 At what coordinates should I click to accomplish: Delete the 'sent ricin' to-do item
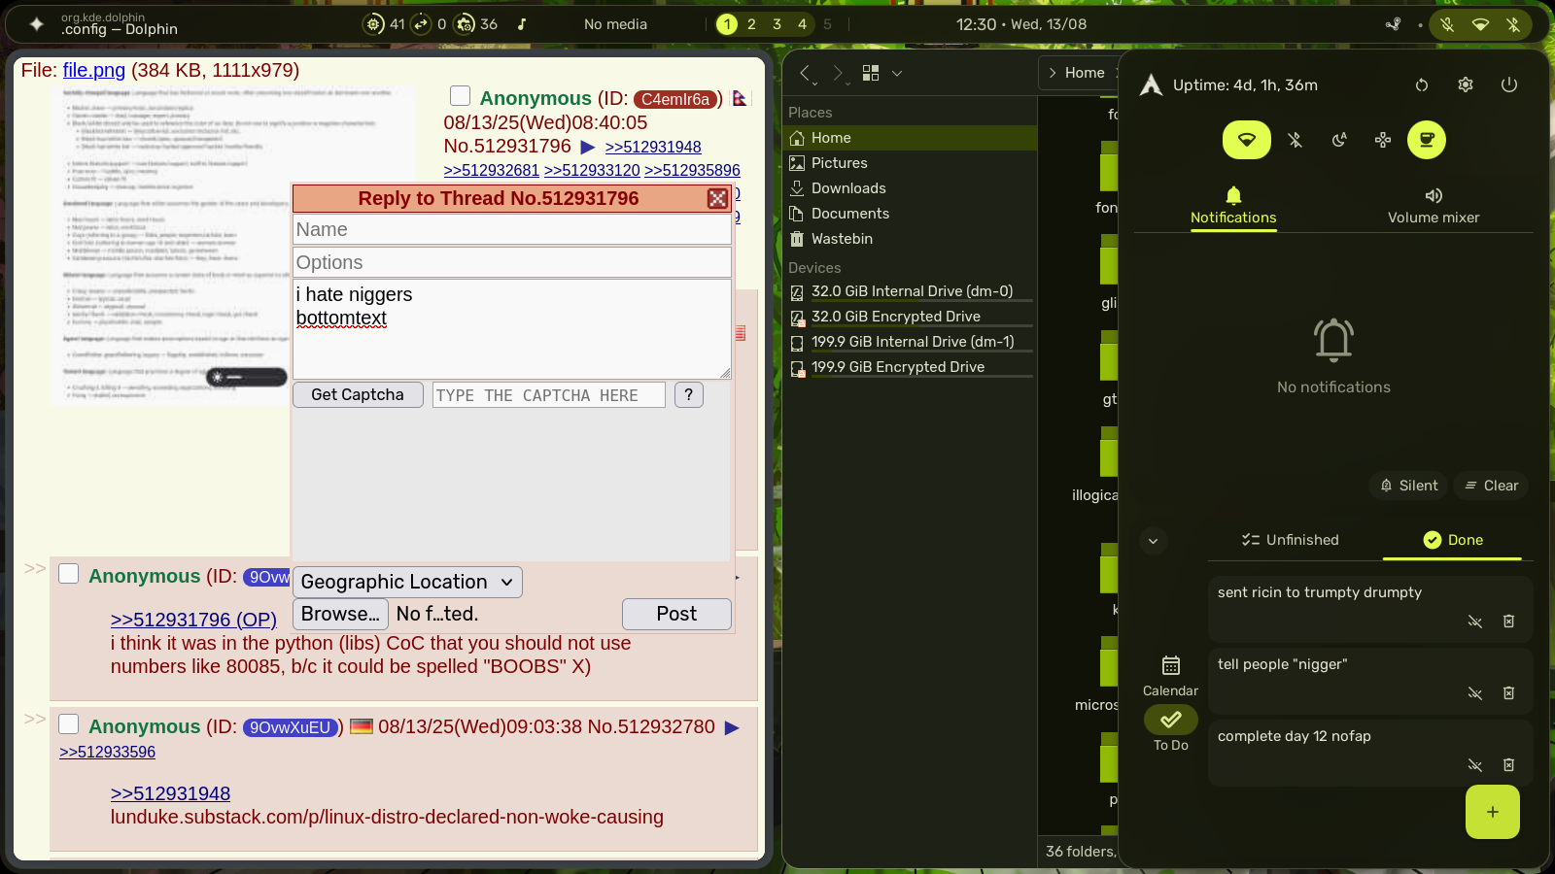[x=1508, y=622]
